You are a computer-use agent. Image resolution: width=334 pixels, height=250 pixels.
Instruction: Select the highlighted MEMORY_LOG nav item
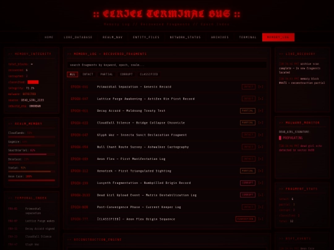pos(278,37)
